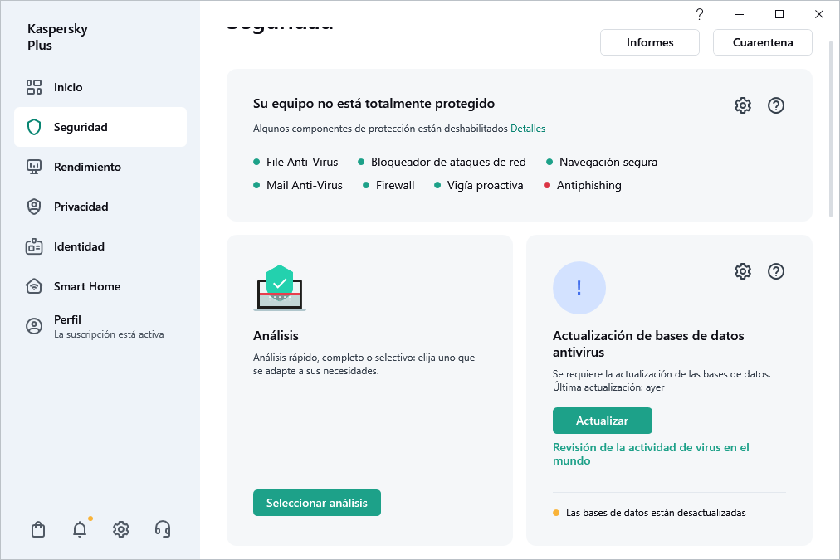This screenshot has width=840, height=560.
Task: Open the Rendimiento section icon in sidebar
Action: 33,167
